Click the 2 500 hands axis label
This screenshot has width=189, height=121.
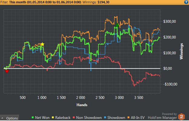click(x=100, y=97)
